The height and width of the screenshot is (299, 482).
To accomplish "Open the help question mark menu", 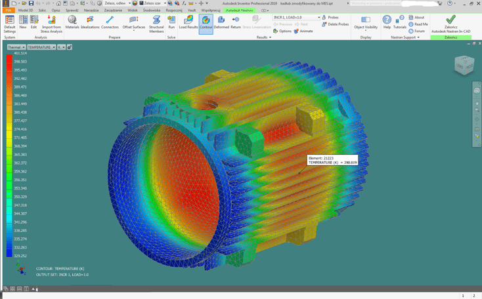I will click(x=450, y=3).
